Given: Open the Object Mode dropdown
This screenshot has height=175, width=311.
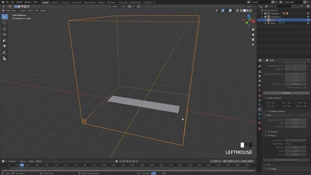Looking at the screenshot, I should click(11, 11).
